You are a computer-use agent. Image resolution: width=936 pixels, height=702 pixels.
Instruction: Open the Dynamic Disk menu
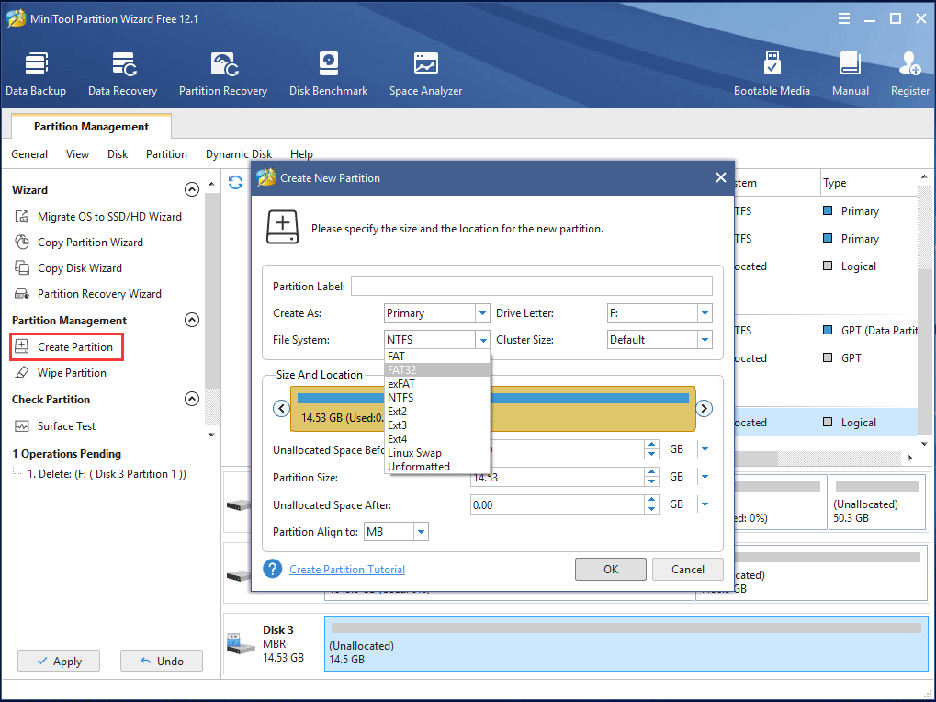coord(238,154)
